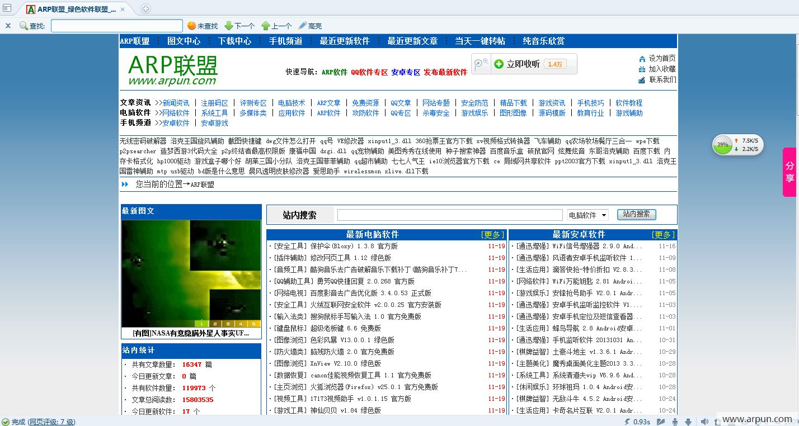Open the 安卓游戏 category link
This screenshot has height=426, width=799.
coord(214,123)
